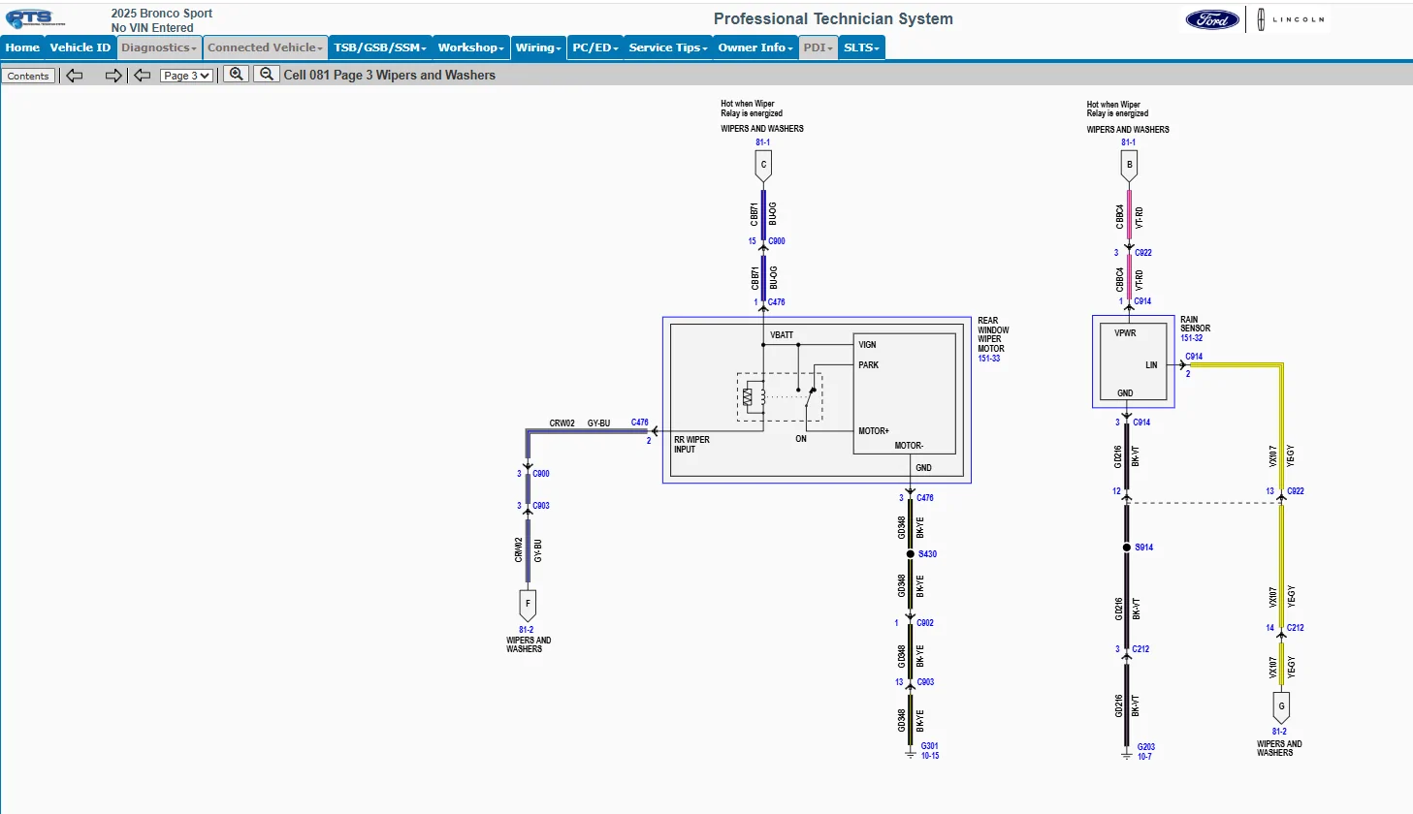Click the first back arrow beside Contents
1413x814 pixels.
[75, 76]
